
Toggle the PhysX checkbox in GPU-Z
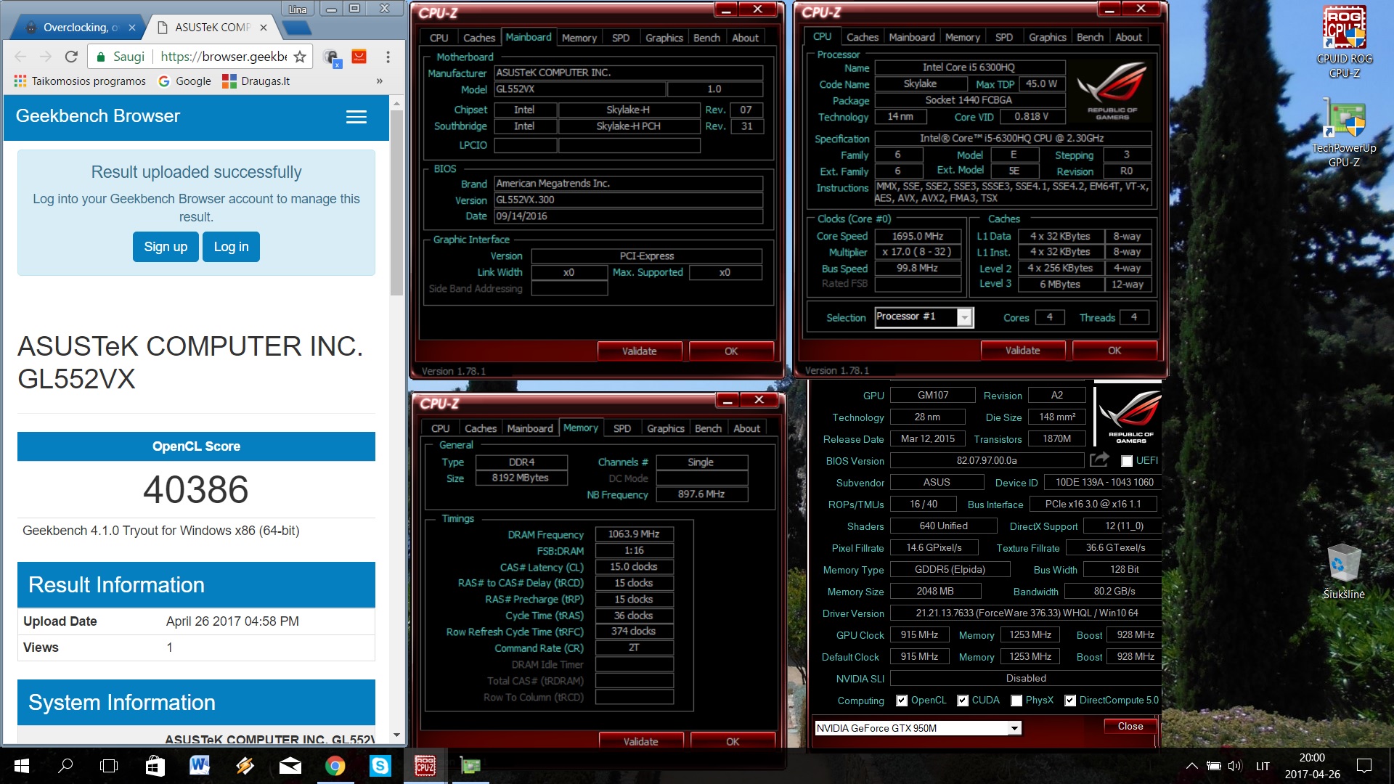pos(1016,701)
